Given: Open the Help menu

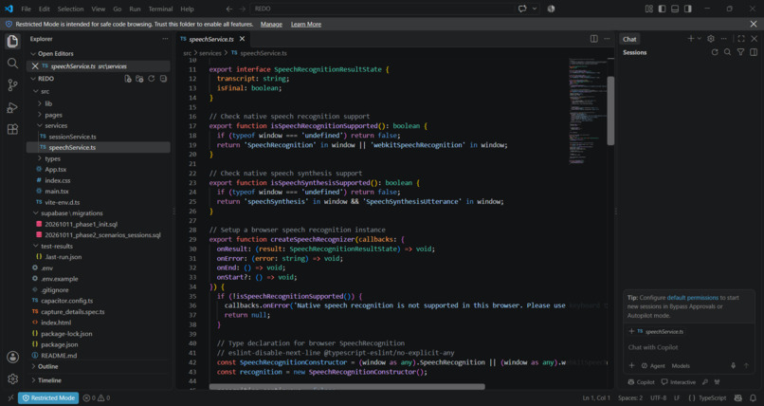Looking at the screenshot, I should click(187, 9).
